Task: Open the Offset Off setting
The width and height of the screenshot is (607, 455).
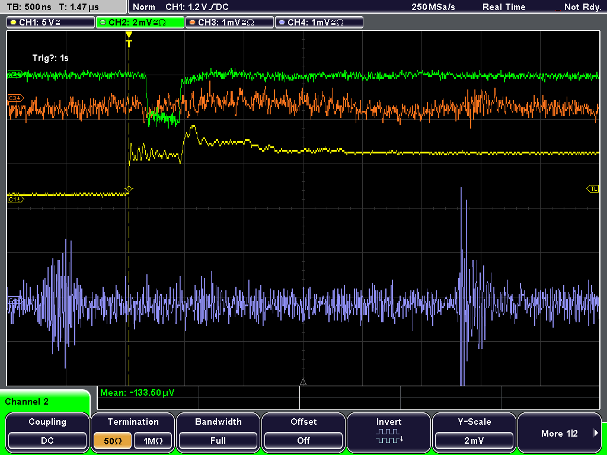Action: [x=303, y=432]
